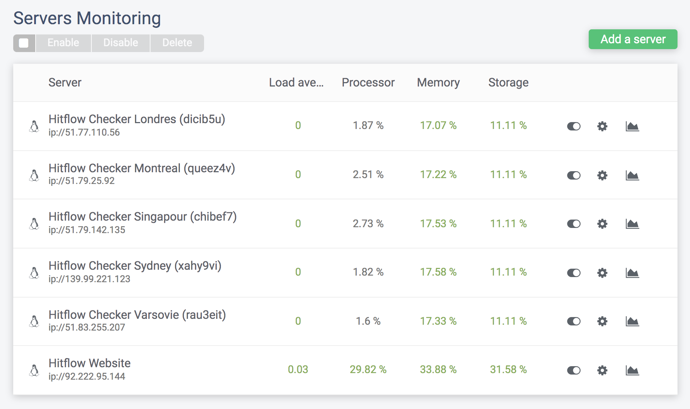Sort by the Storage column header

point(508,82)
